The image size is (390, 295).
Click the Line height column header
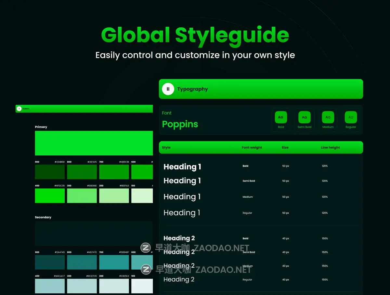tap(330, 147)
